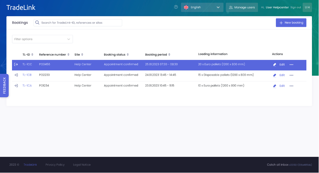The image size is (319, 173).
Task: Click the Sign out link
Action: (296, 7)
